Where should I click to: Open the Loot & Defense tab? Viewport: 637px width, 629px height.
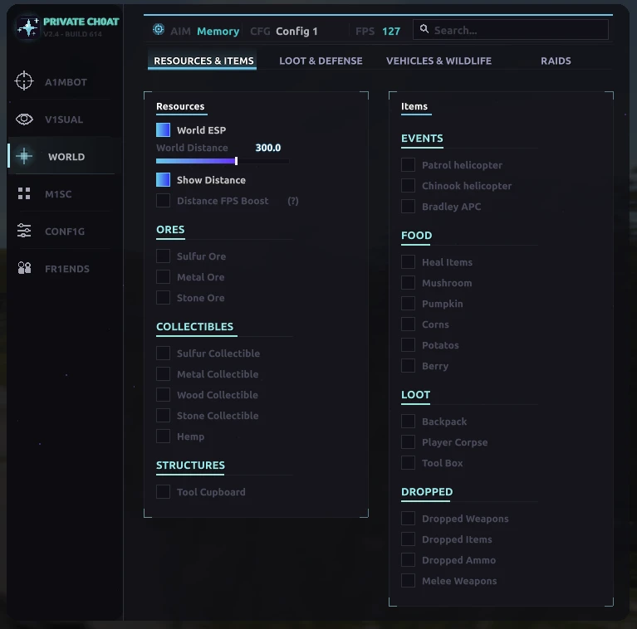pyautogui.click(x=321, y=61)
